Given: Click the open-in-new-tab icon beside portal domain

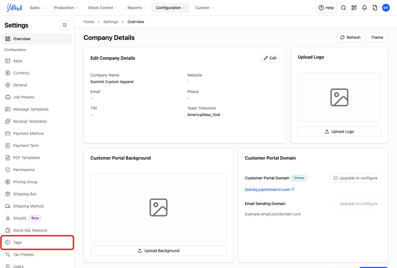Looking at the screenshot, I should (293, 189).
